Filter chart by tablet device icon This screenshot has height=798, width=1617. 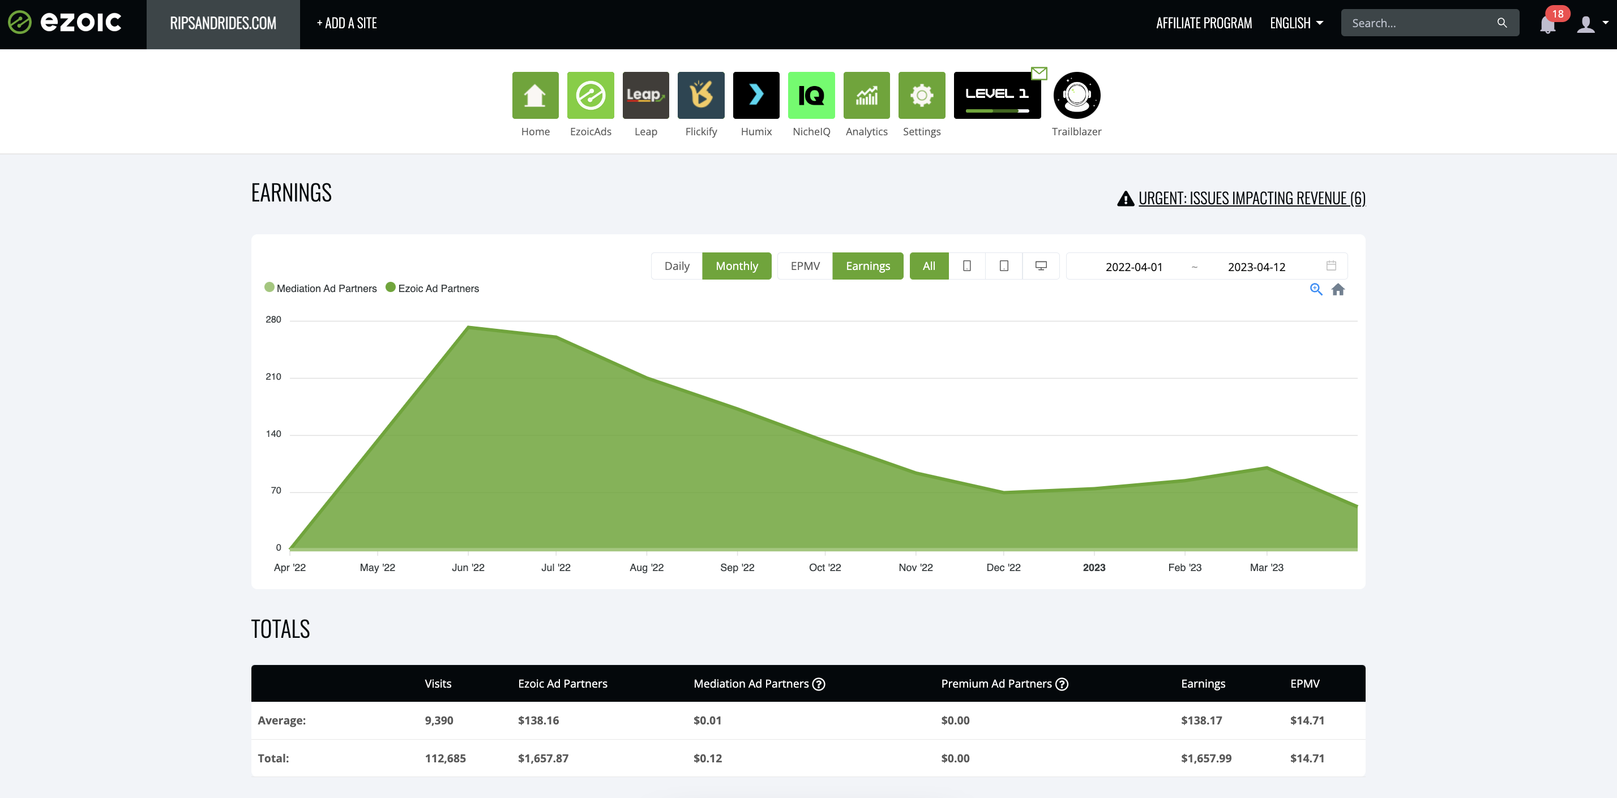[1004, 266]
